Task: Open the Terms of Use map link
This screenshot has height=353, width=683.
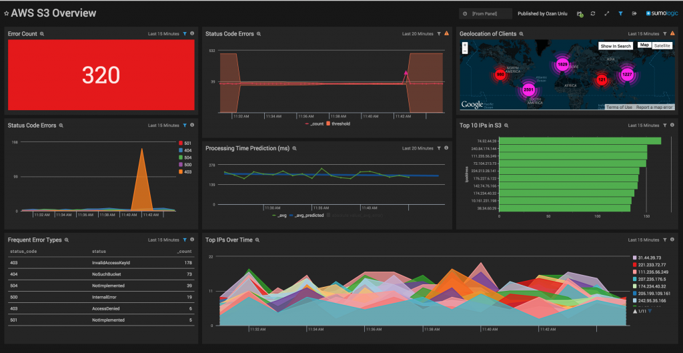Action: [x=619, y=107]
